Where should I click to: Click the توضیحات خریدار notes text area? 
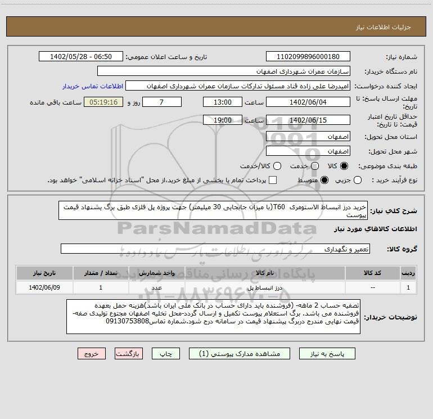click(x=213, y=317)
